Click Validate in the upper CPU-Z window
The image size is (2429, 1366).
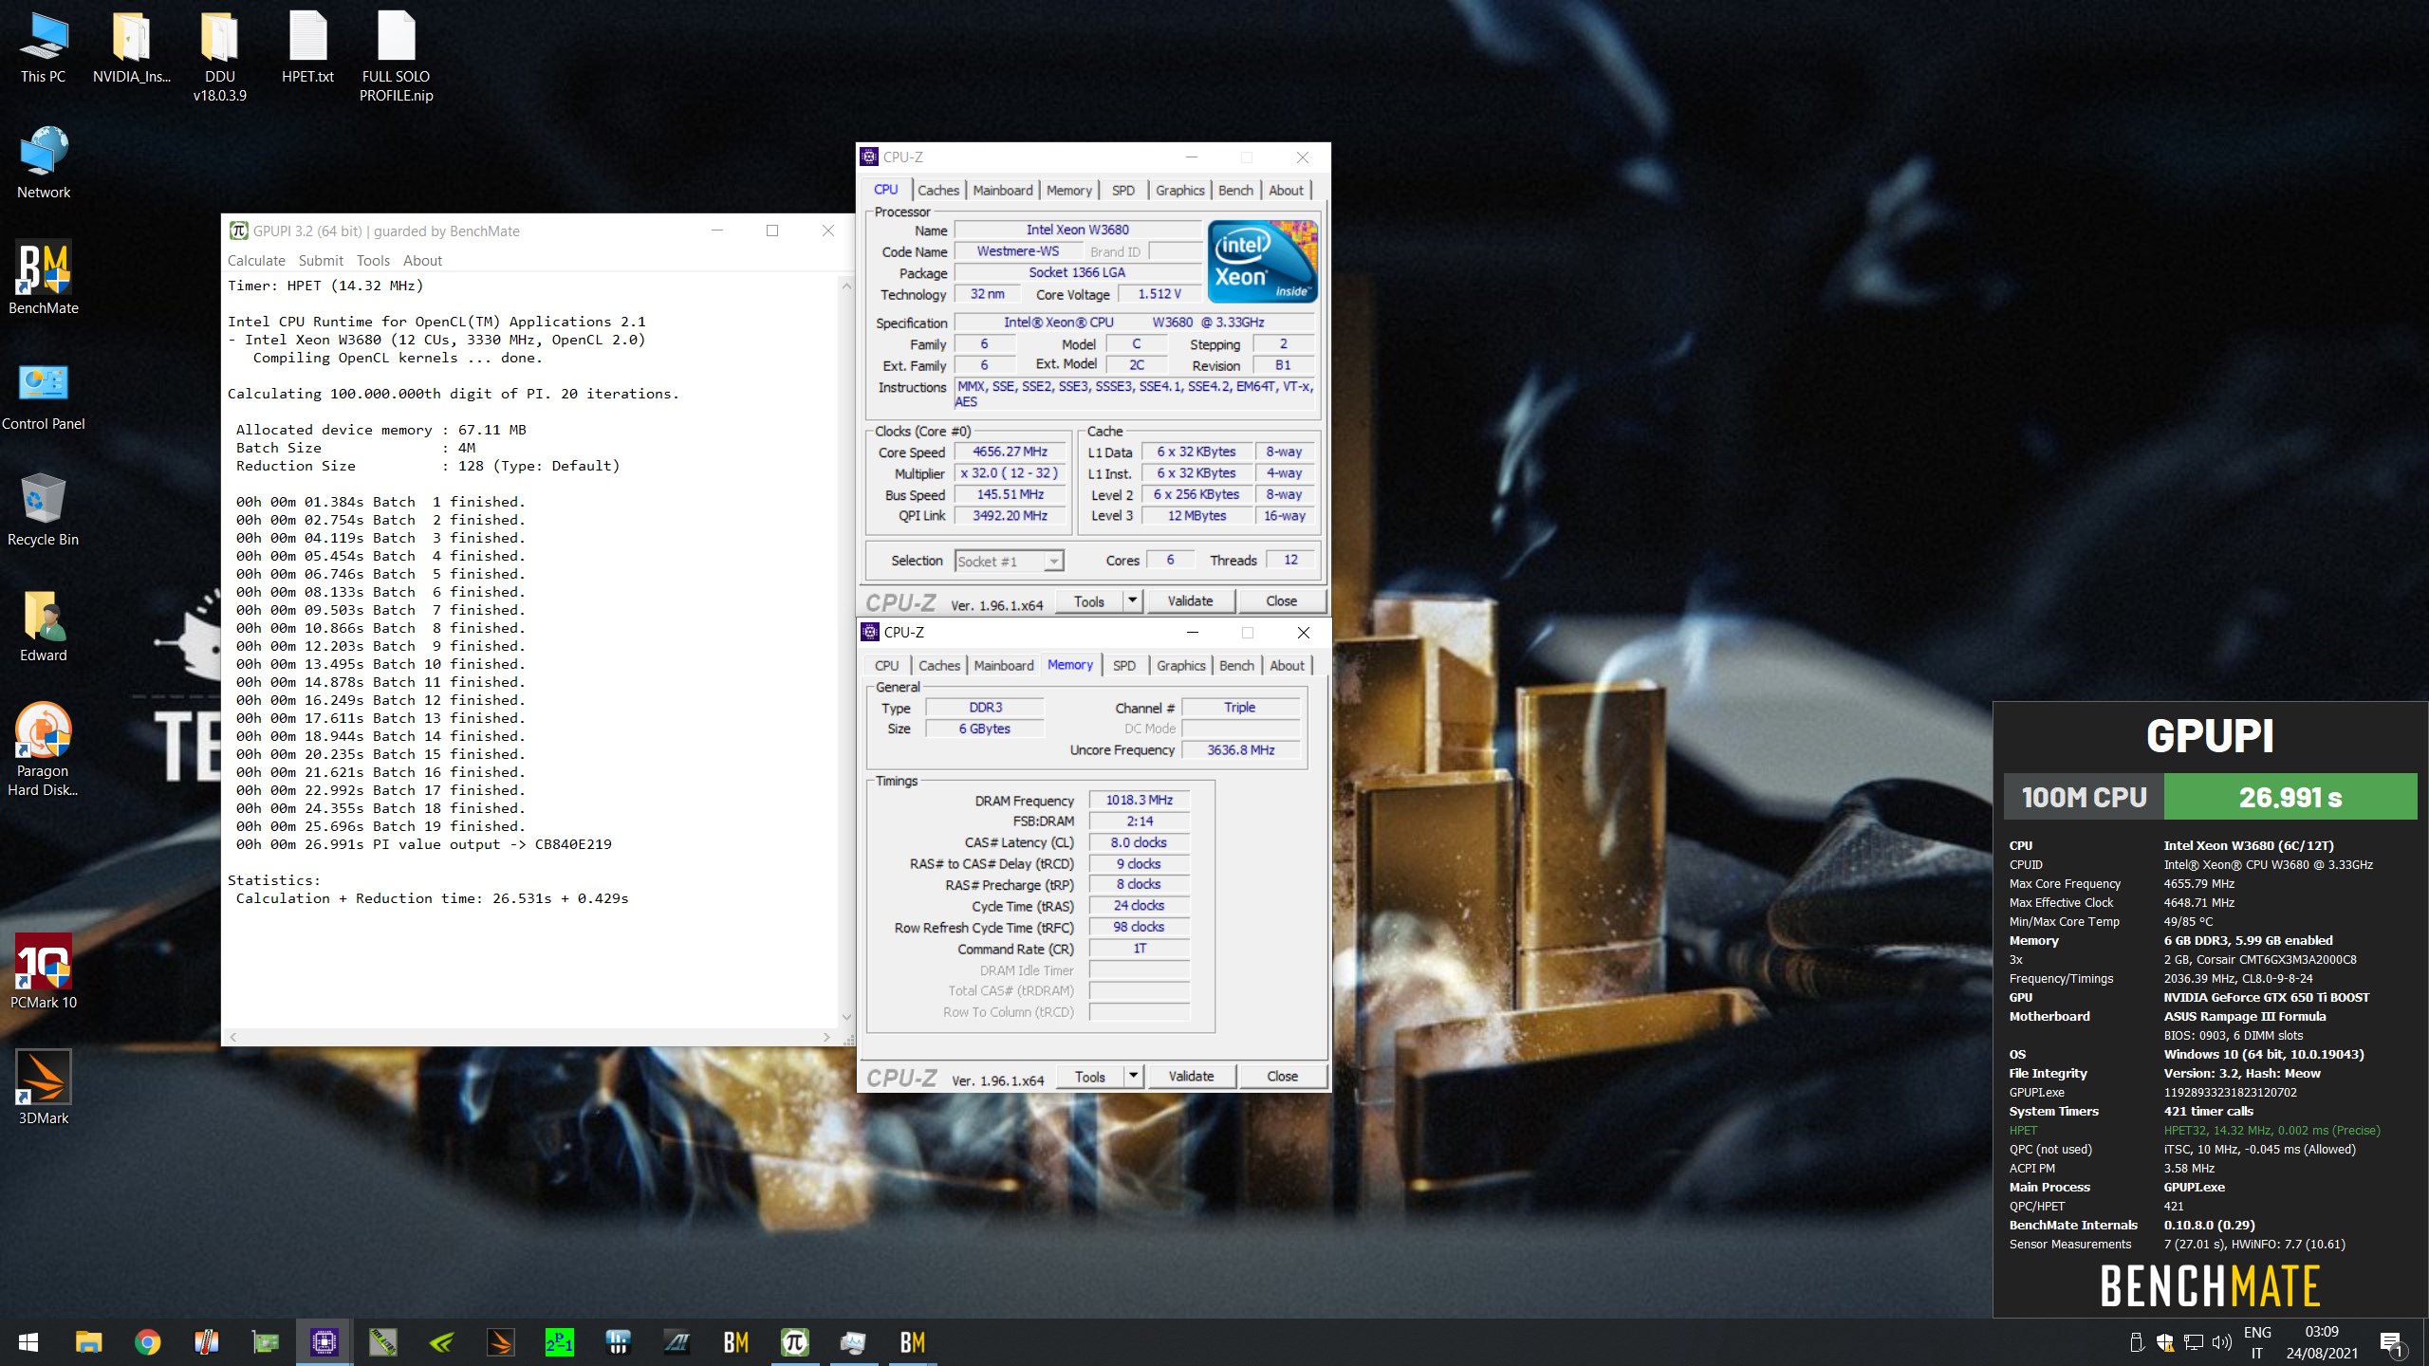click(x=1190, y=600)
